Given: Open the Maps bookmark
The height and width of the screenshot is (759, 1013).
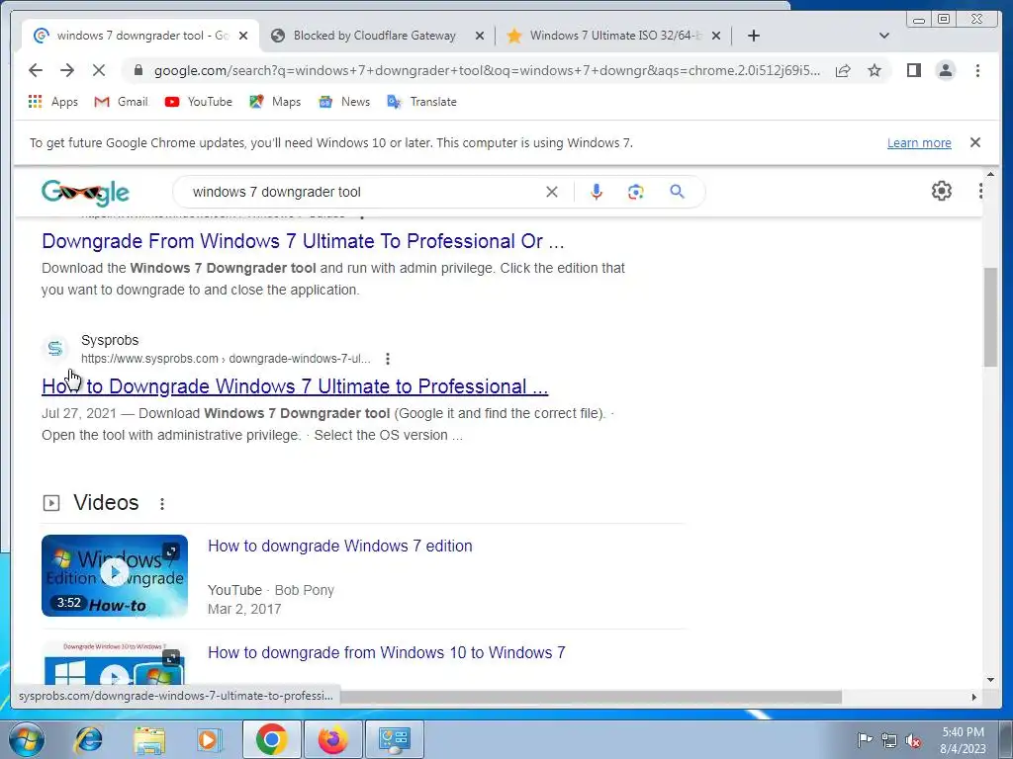Looking at the screenshot, I should tap(275, 102).
